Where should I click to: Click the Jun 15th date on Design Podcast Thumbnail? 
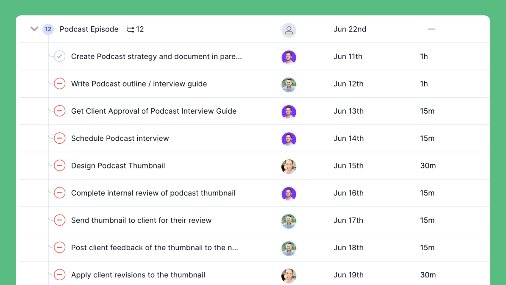pyautogui.click(x=348, y=165)
